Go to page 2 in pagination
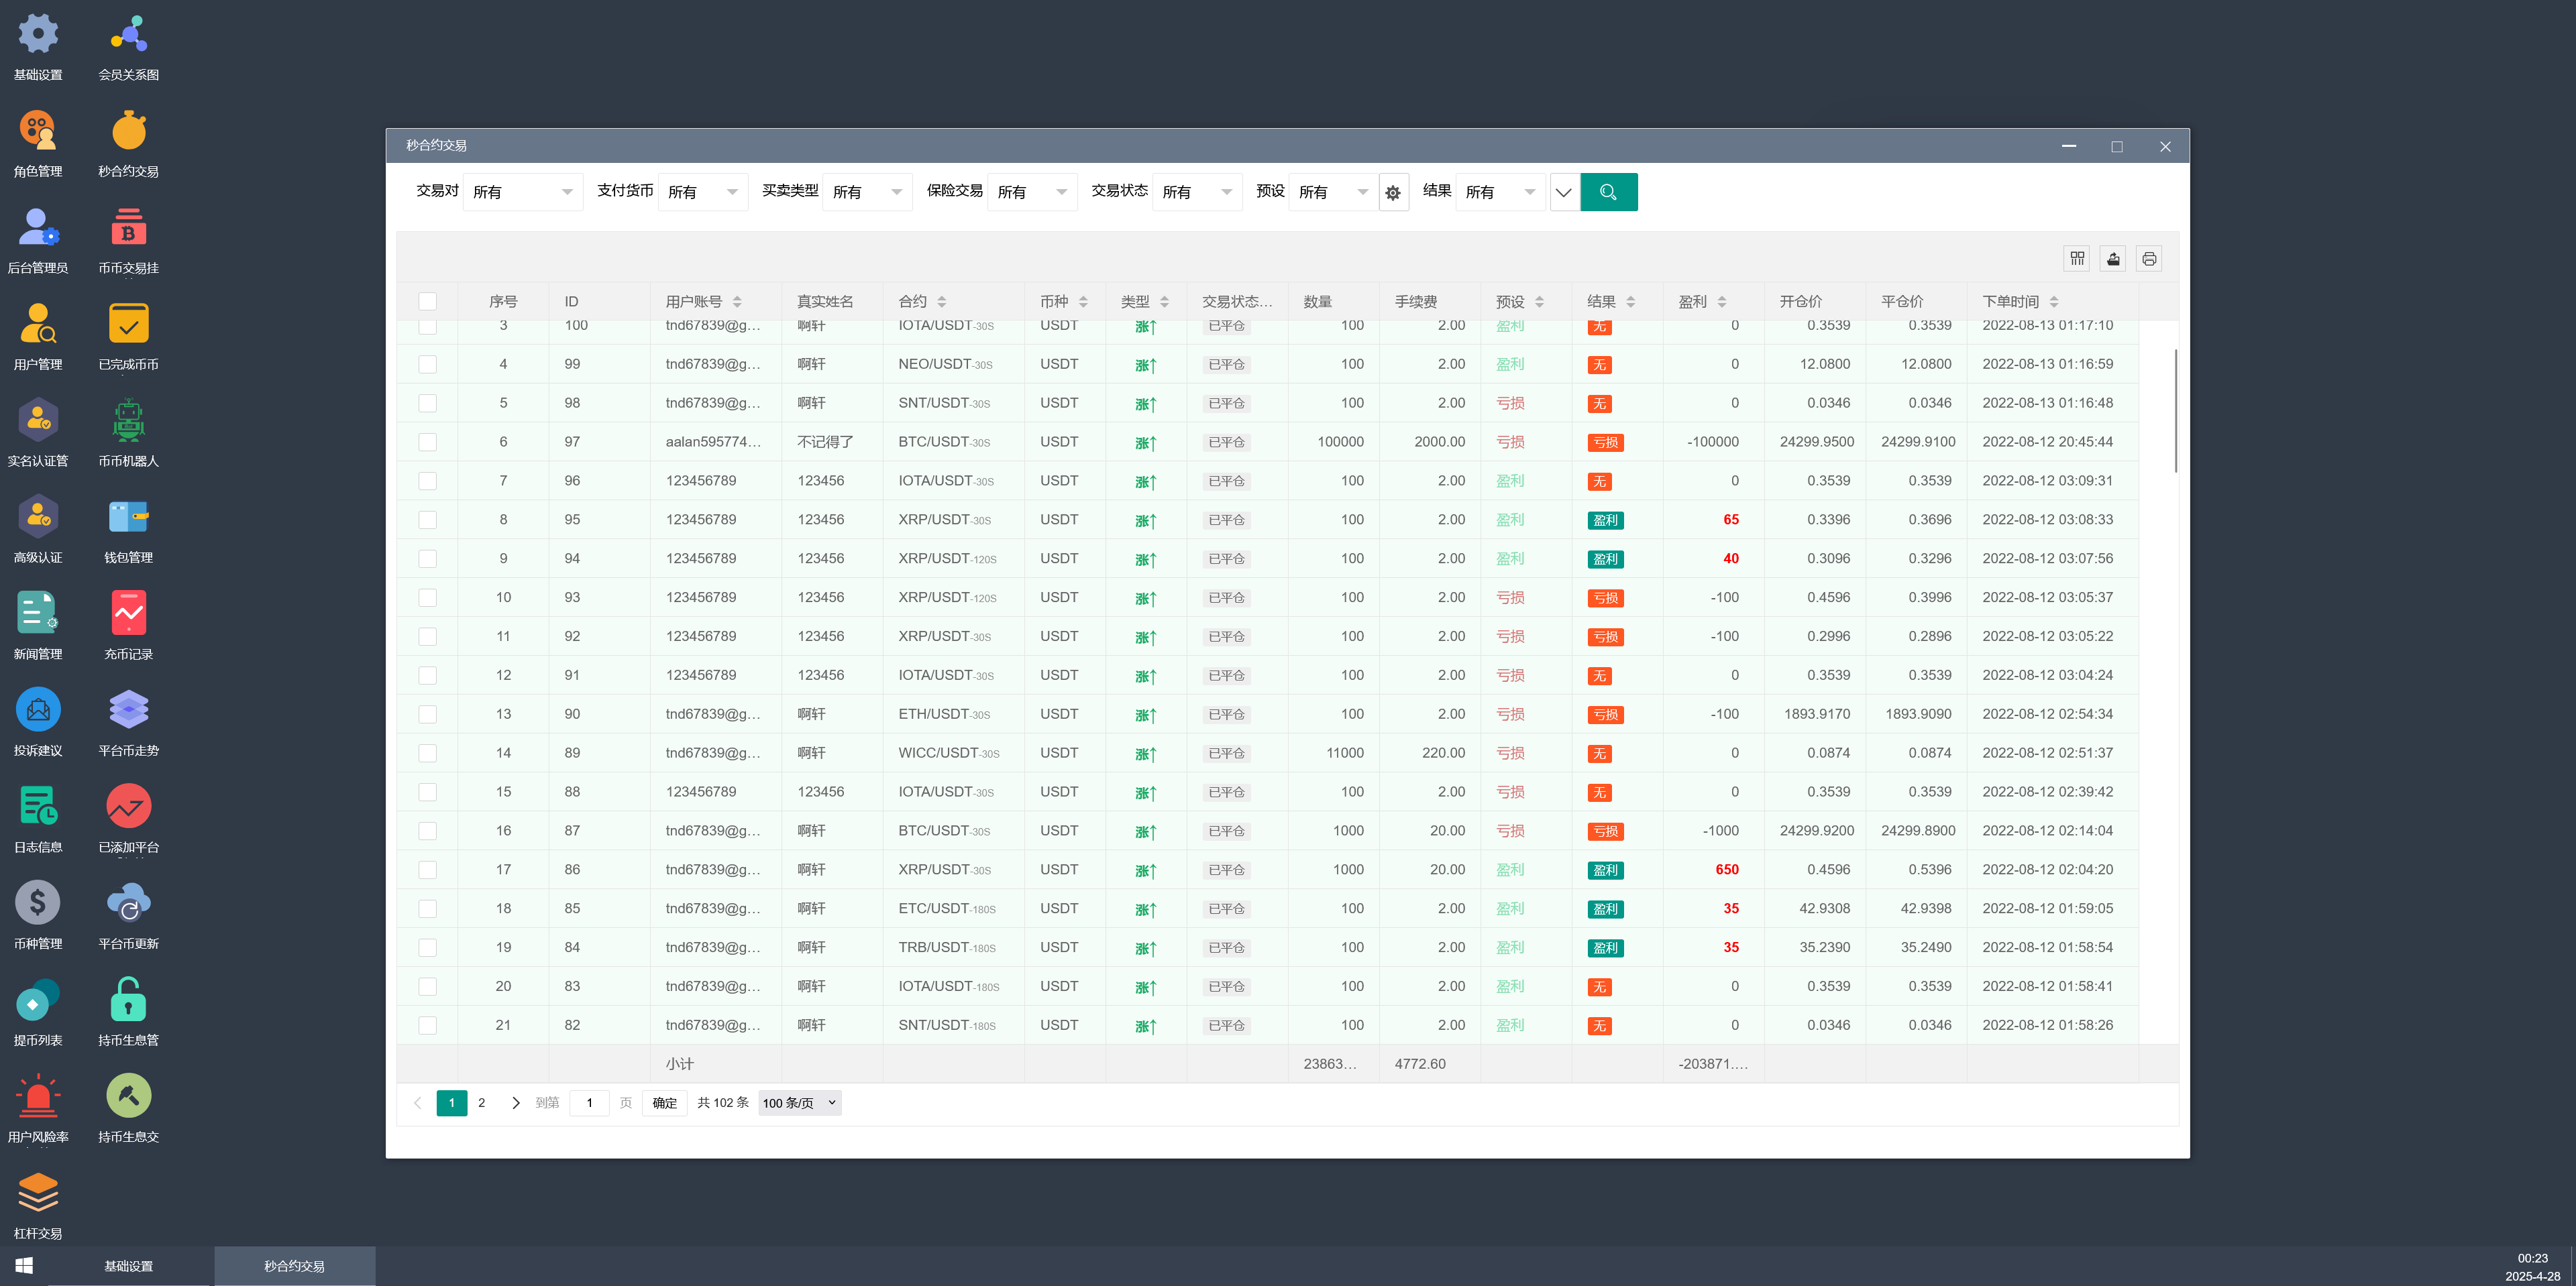Screen dimensions: 2576x1286 click(481, 1103)
